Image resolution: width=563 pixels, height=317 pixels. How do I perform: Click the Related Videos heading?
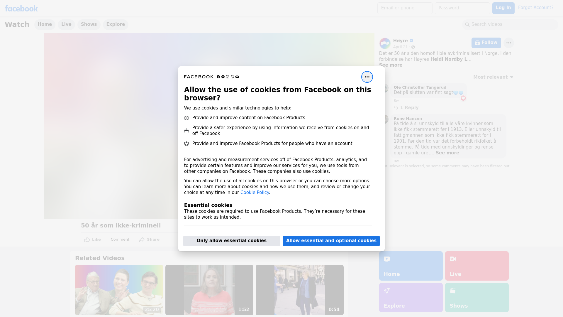pos(100,258)
